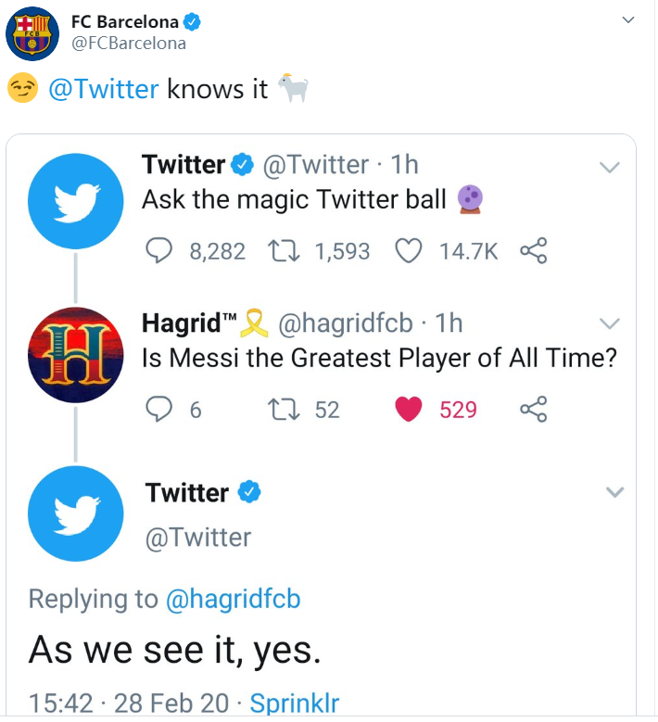Screen dimensions: 658x722
Task: Open the dropdown menu on FC Barcelona's tweet
Action: tap(628, 19)
